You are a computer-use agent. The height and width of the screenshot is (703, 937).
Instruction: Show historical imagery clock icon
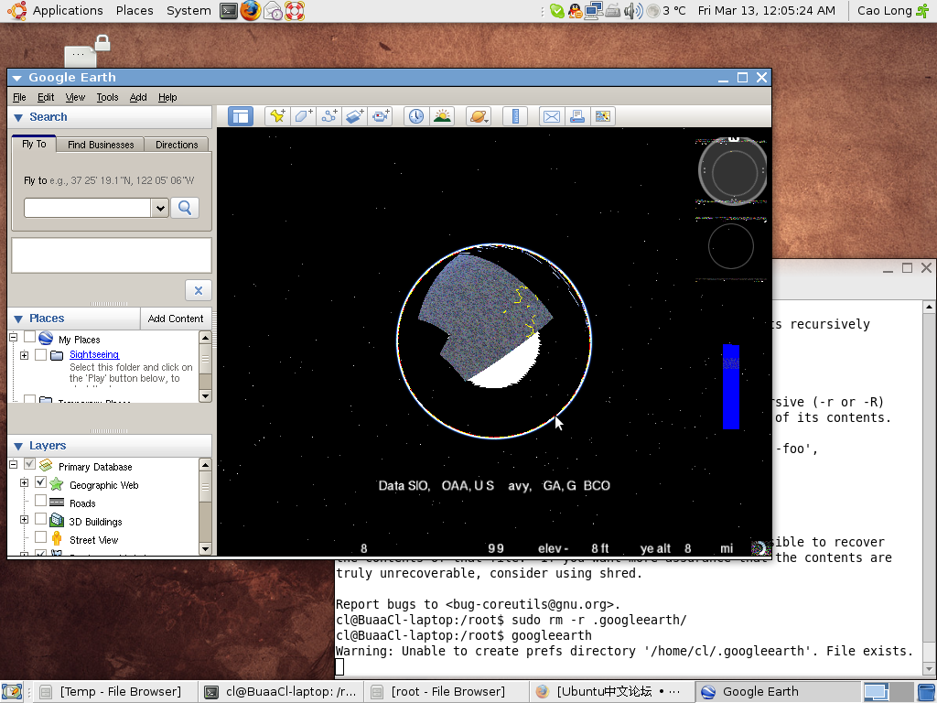(416, 116)
